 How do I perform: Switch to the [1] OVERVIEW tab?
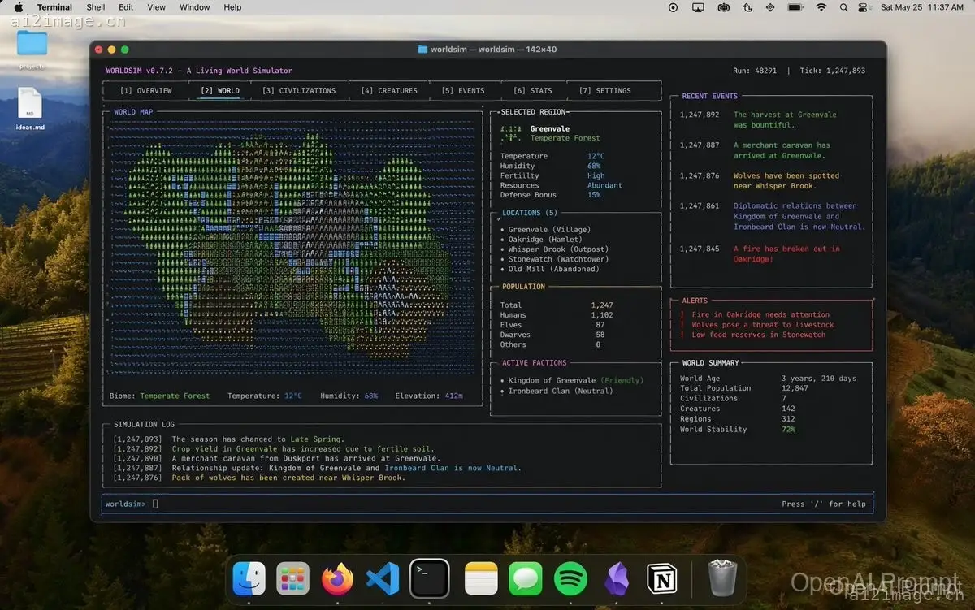coord(146,91)
